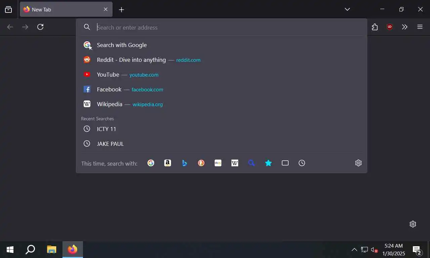Open the YouTube suggestion row
This screenshot has width=430, height=258.
pos(222,75)
